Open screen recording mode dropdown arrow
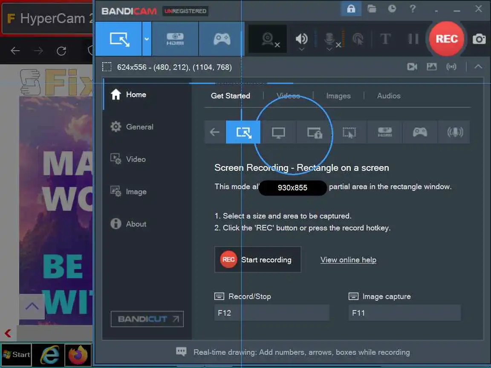Image resolution: width=491 pixels, height=368 pixels. 147,39
